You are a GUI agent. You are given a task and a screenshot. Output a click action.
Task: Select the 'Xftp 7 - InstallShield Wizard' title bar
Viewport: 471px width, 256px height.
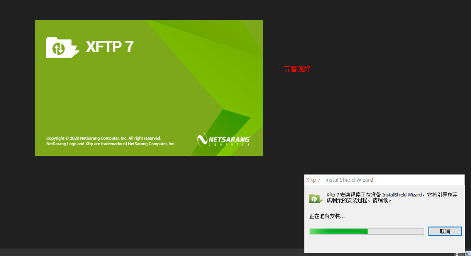(x=384, y=180)
